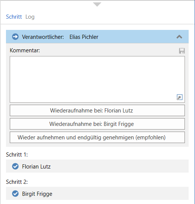Click Wiederaufnahme bei: Birgit Frigge button
The width and height of the screenshot is (195, 204).
click(97, 124)
